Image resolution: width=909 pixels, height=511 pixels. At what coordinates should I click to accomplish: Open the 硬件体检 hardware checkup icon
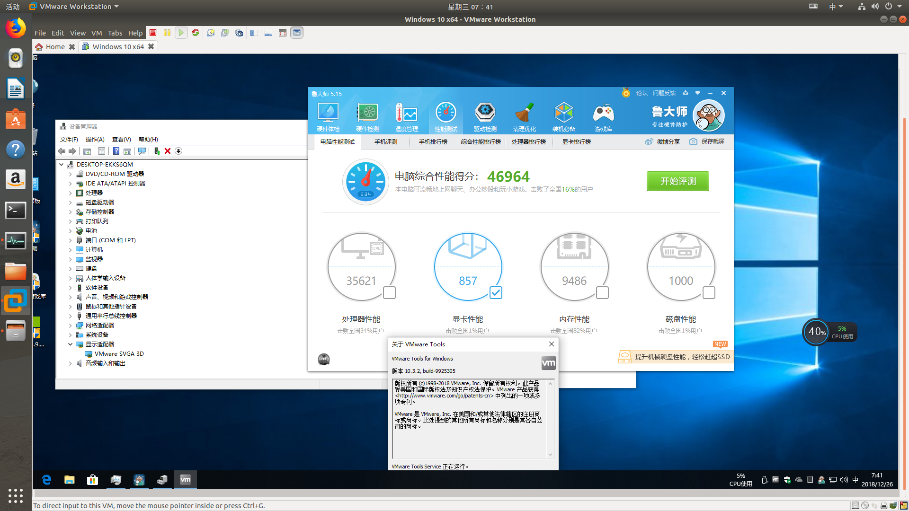point(328,117)
